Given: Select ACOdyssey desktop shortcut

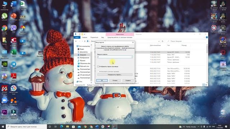Looking at the screenshot, I should (223, 6).
